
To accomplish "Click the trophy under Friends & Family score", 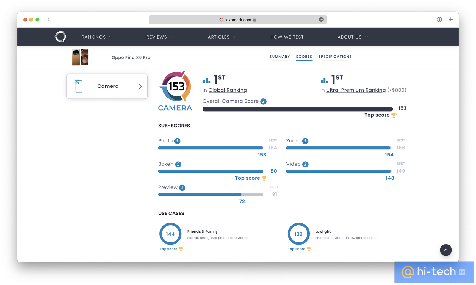I will (181, 249).
